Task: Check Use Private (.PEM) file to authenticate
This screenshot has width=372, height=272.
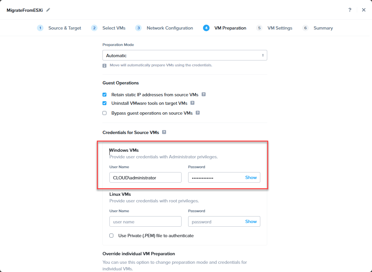Action: [111, 236]
